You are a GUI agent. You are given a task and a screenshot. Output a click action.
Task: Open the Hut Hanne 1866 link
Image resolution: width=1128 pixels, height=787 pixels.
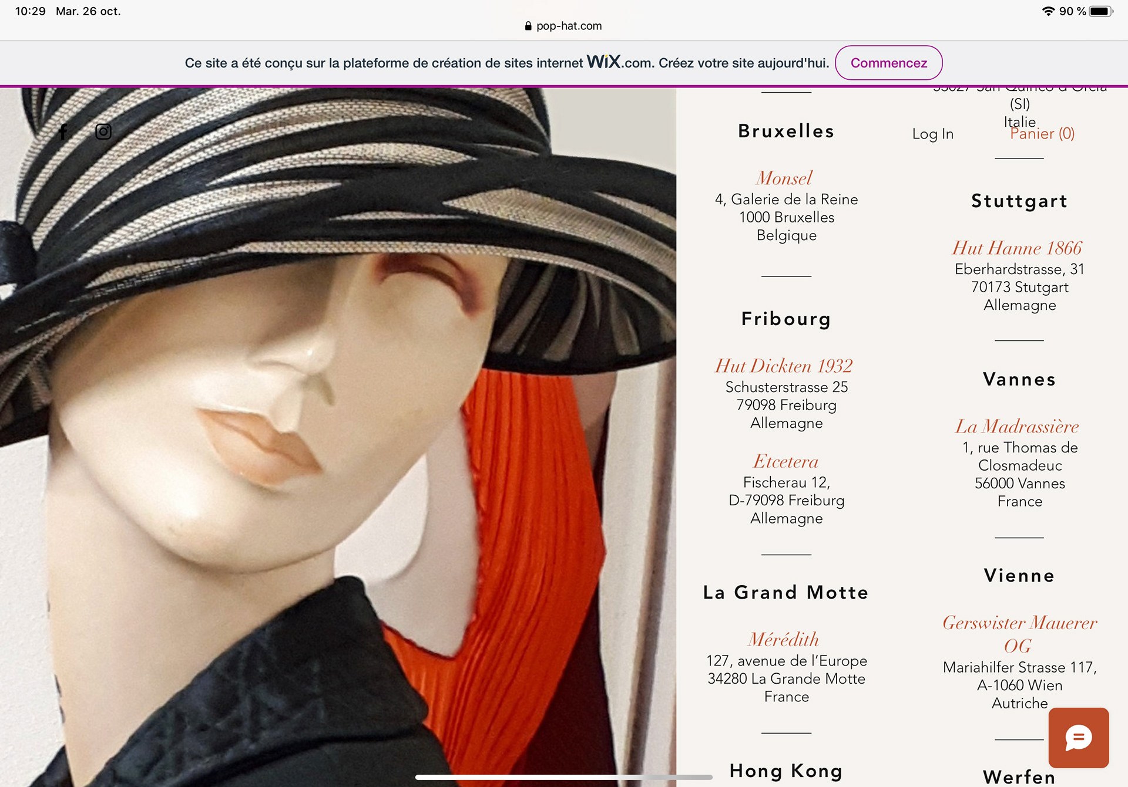tap(1017, 248)
